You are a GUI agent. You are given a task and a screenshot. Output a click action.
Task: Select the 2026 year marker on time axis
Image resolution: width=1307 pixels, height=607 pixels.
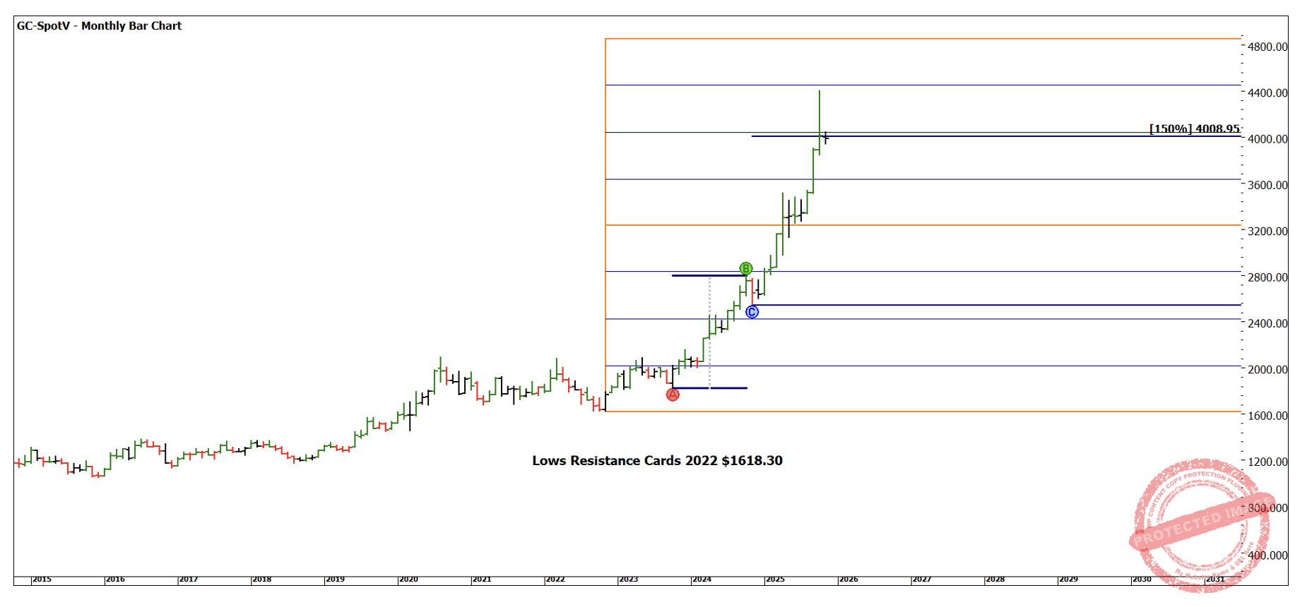click(849, 579)
